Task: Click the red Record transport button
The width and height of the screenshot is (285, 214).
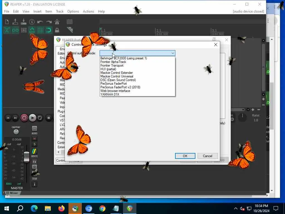Action: [24, 118]
